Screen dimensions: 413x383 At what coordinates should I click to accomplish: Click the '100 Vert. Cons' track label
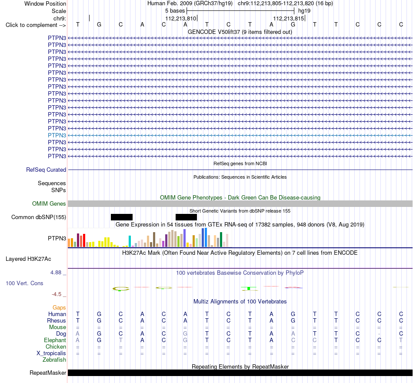pyautogui.click(x=24, y=283)
